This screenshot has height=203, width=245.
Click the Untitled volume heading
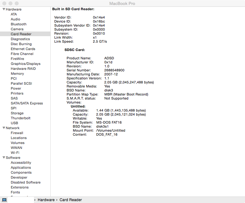pos(78,106)
